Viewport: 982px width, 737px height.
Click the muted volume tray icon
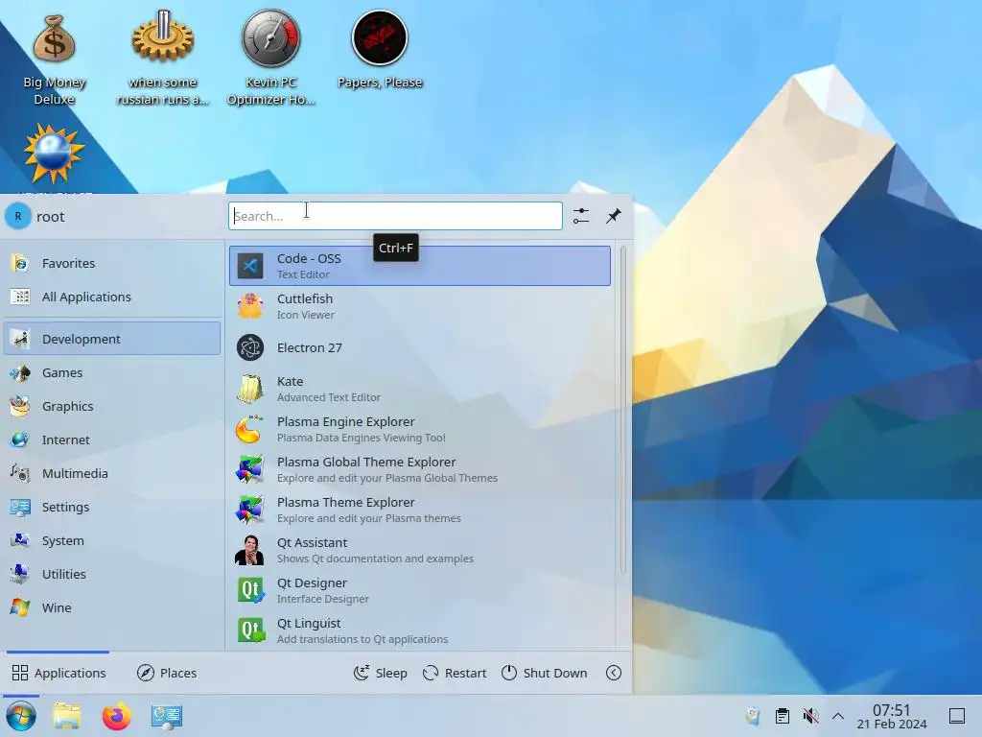[810, 716]
